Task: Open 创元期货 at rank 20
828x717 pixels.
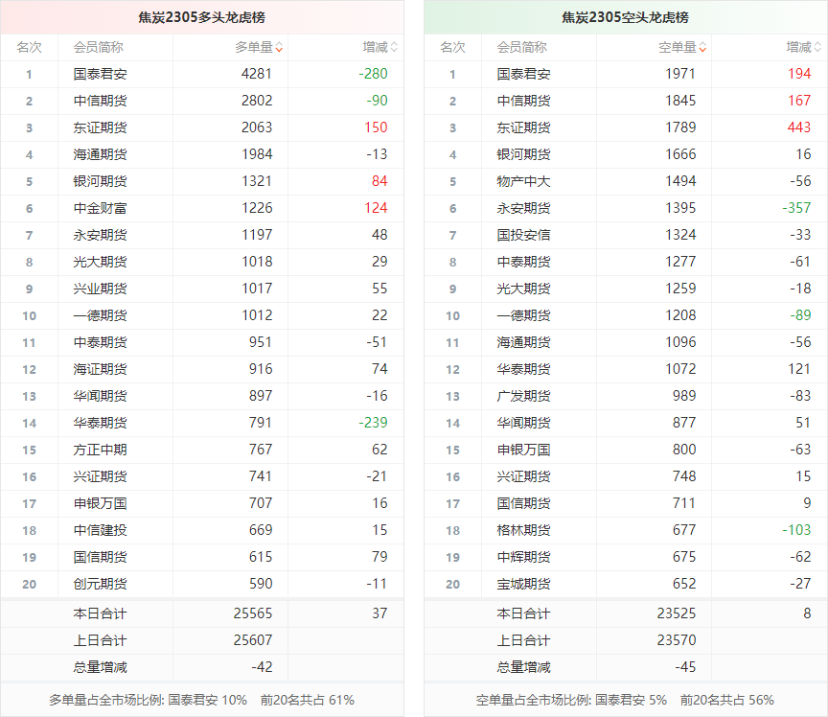Action: 100,584
